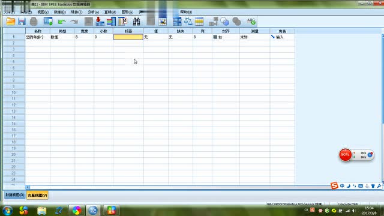Viewport: 384px width, 216px height.
Task: Click the Insert variable chart icon
Action: click(163, 22)
